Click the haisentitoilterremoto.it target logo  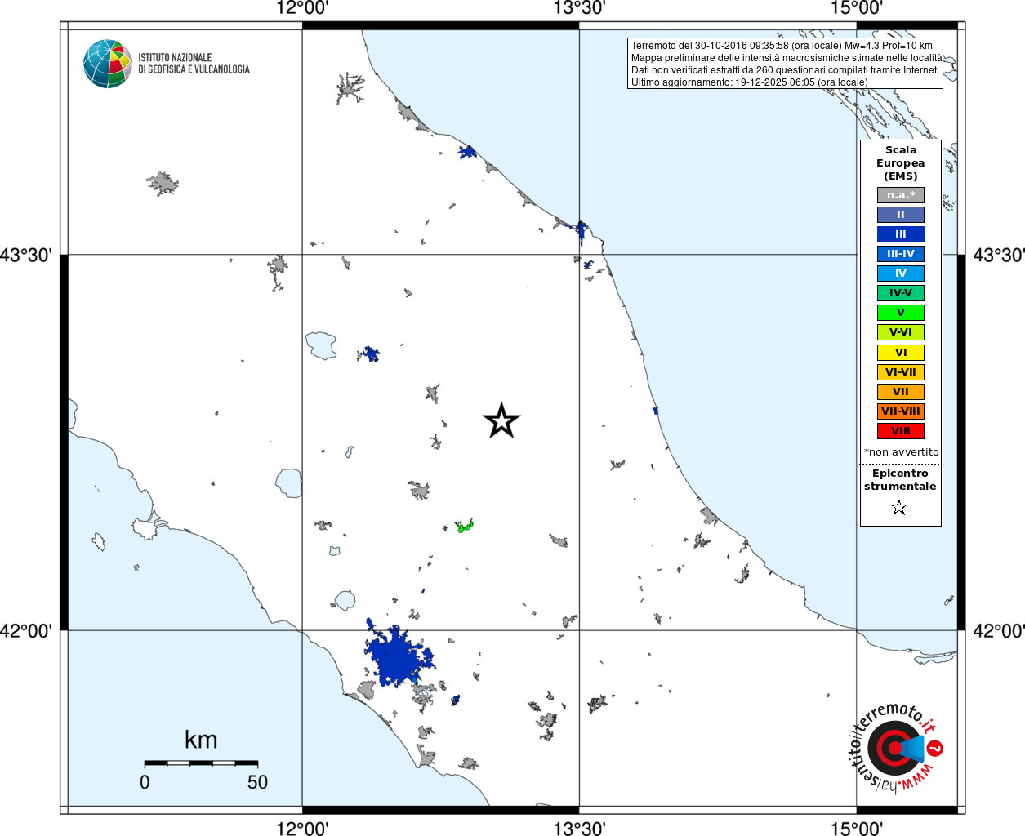[896, 748]
